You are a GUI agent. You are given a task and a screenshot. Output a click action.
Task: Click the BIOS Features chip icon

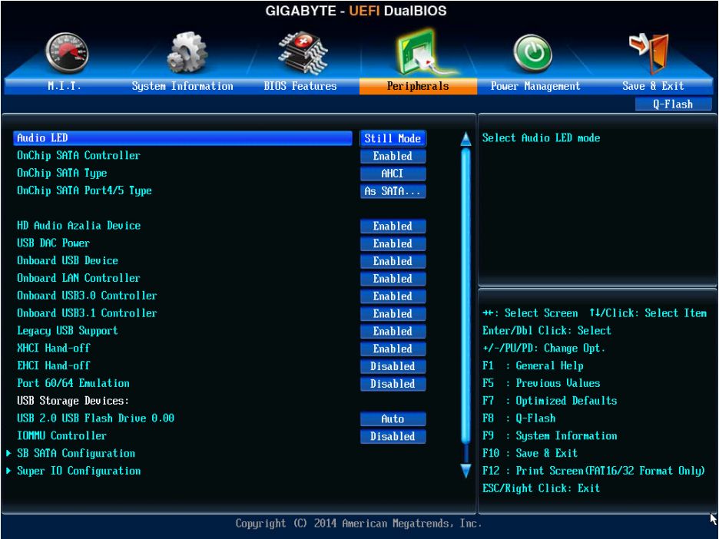(303, 53)
